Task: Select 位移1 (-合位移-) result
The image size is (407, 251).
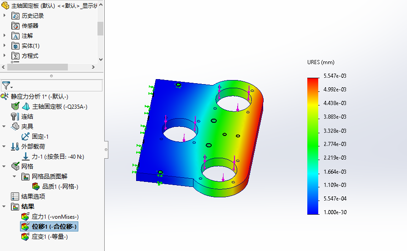Action: pos(54,226)
